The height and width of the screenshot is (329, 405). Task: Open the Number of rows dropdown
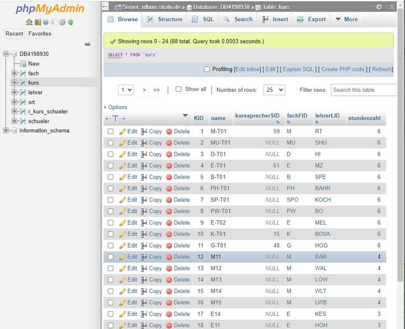[274, 90]
